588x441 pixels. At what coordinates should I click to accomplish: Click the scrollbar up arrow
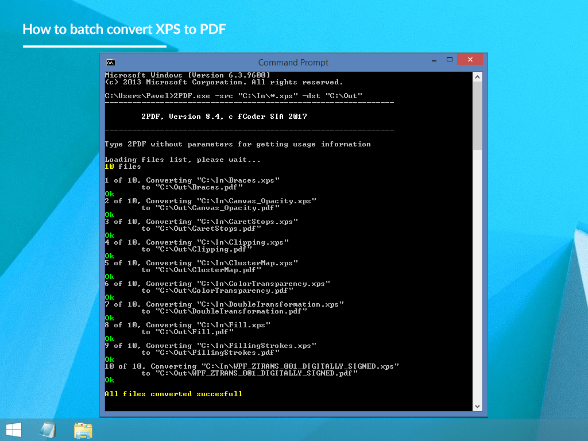[x=477, y=77]
